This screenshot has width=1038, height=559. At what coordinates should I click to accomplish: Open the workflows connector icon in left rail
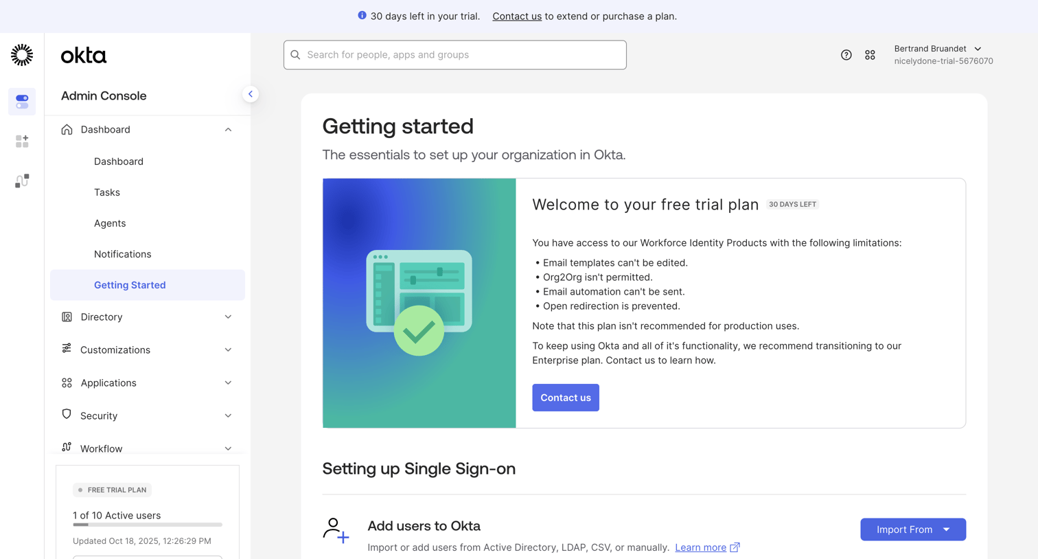(x=22, y=181)
